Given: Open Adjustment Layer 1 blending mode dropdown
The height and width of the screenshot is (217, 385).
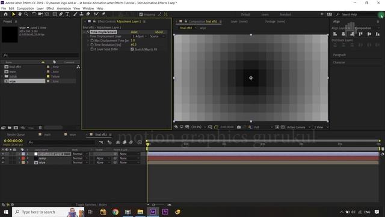Looking at the screenshot, I should pos(80,154).
